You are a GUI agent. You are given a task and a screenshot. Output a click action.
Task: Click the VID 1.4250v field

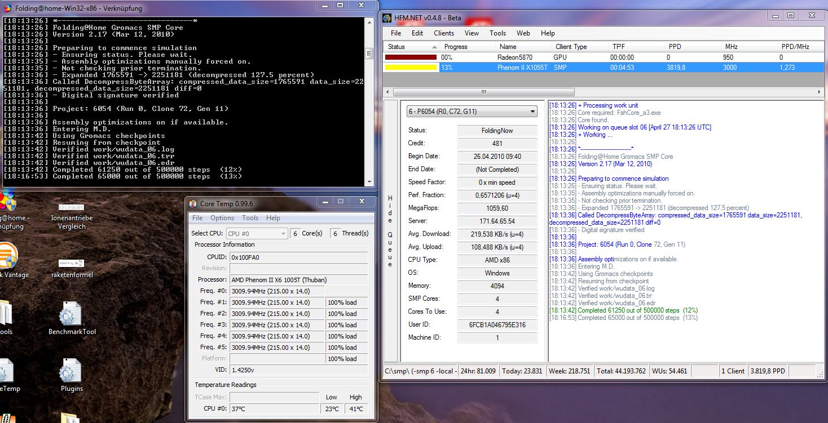point(298,370)
